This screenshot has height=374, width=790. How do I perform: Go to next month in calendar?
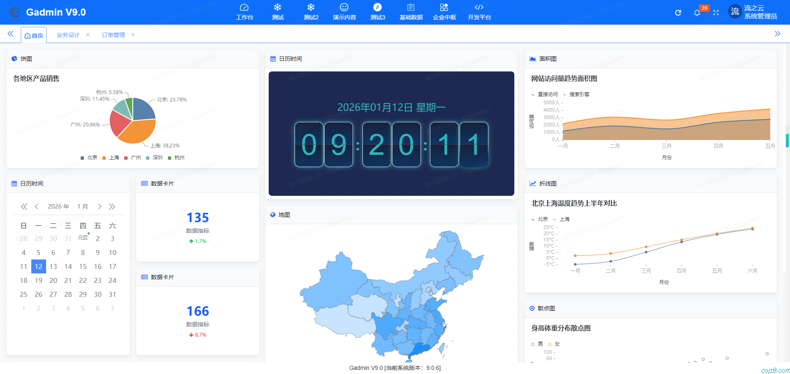pos(100,207)
